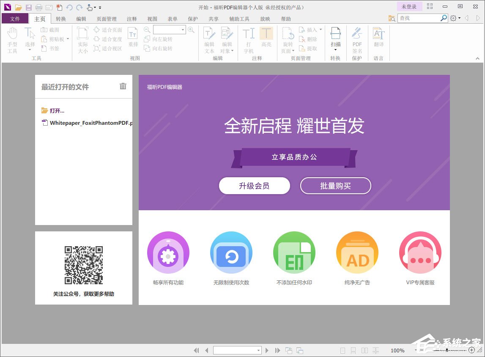
Task: Switch to the 注释 (Comment) ribbon tab
Action: pyautogui.click(x=131, y=19)
